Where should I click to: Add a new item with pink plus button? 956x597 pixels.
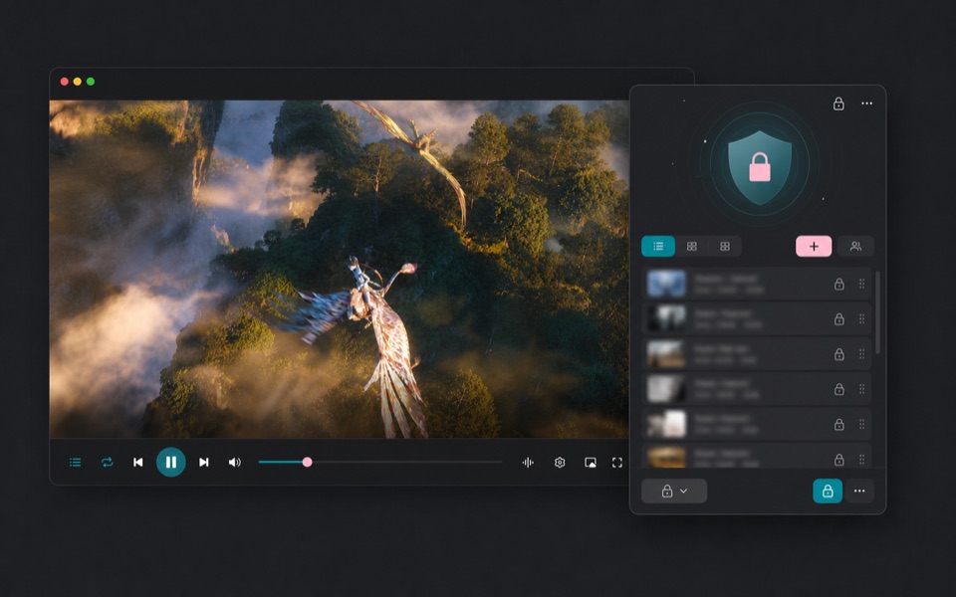814,246
